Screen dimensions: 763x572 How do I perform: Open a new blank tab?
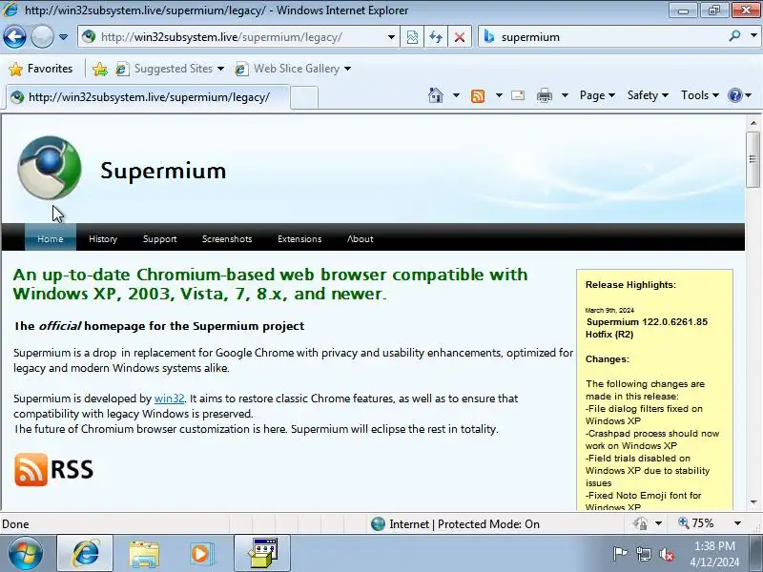pyautogui.click(x=305, y=98)
